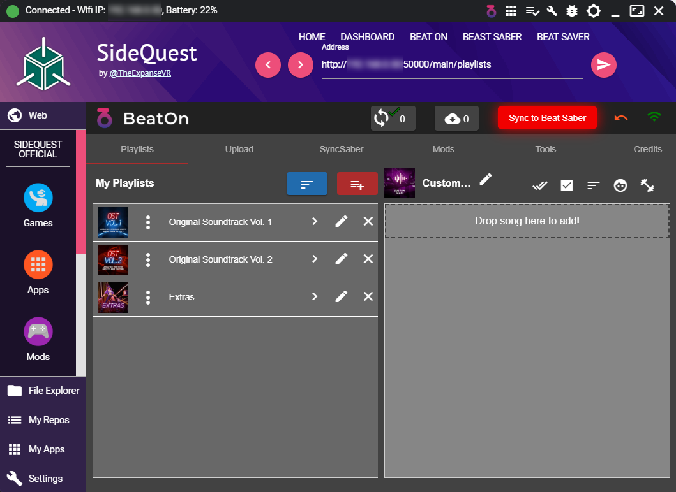This screenshot has width=676, height=492.
Task: Edit the Extras playlist
Action: [x=342, y=296]
